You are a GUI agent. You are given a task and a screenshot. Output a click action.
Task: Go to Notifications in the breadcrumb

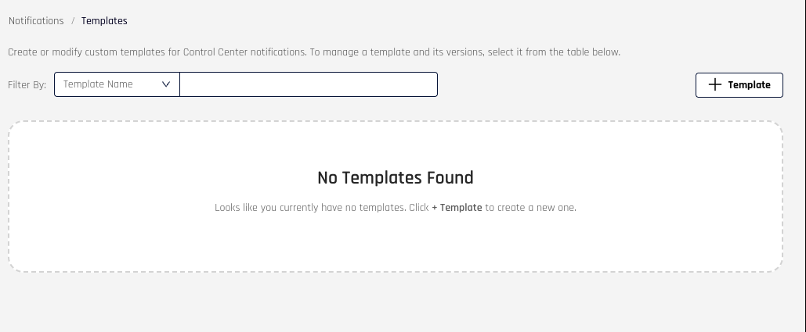36,21
